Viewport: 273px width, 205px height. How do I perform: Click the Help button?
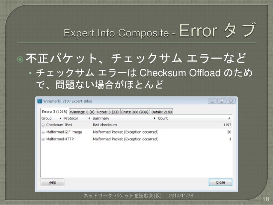pyautogui.click(x=52, y=182)
